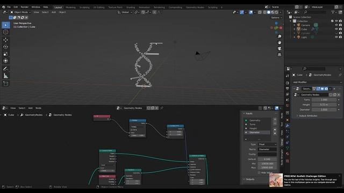Switch to Shading workspace tab
The height and width of the screenshot is (193, 344).
pyautogui.click(x=131, y=7)
